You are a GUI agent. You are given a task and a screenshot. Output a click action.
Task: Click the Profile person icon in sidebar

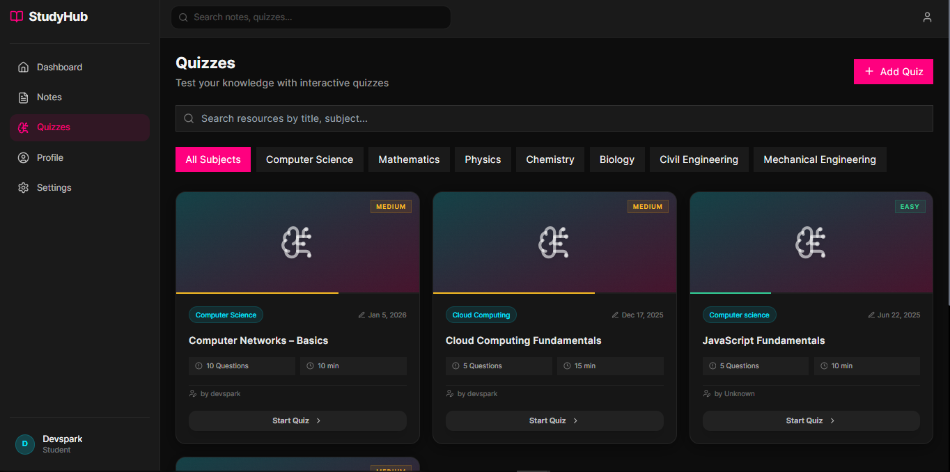pos(24,158)
